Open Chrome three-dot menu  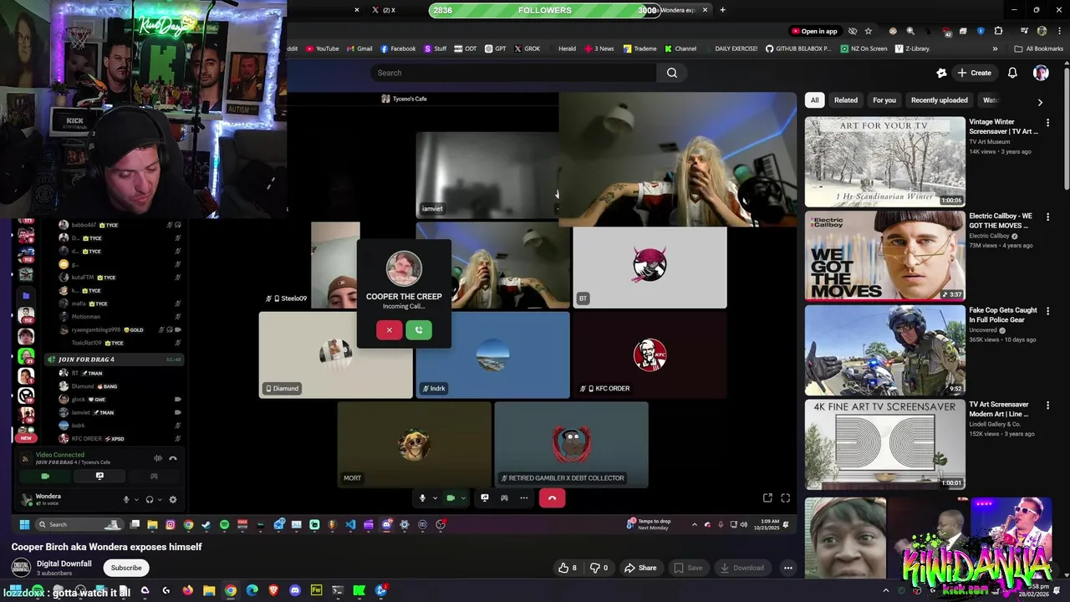(1057, 31)
